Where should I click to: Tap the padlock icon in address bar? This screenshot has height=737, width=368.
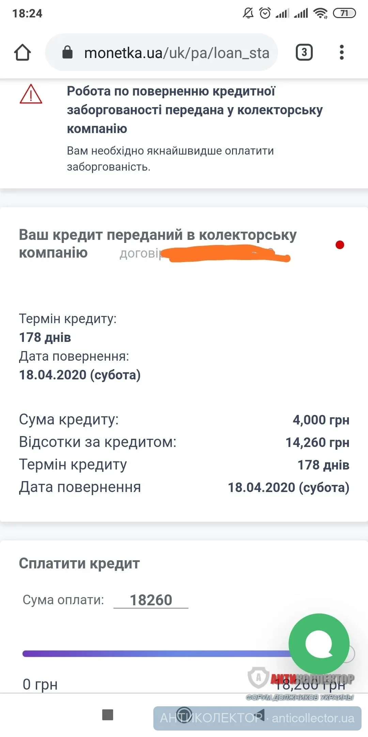tap(67, 53)
